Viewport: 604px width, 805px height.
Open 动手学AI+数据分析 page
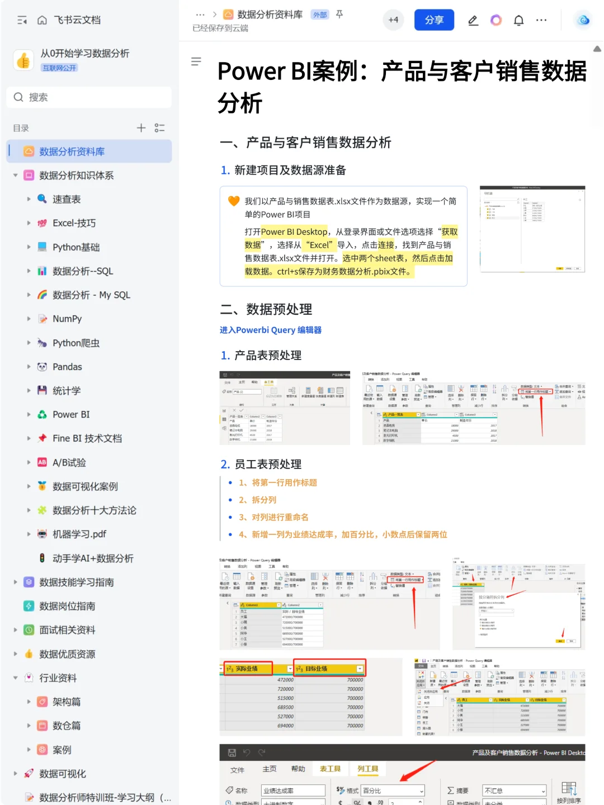click(93, 558)
